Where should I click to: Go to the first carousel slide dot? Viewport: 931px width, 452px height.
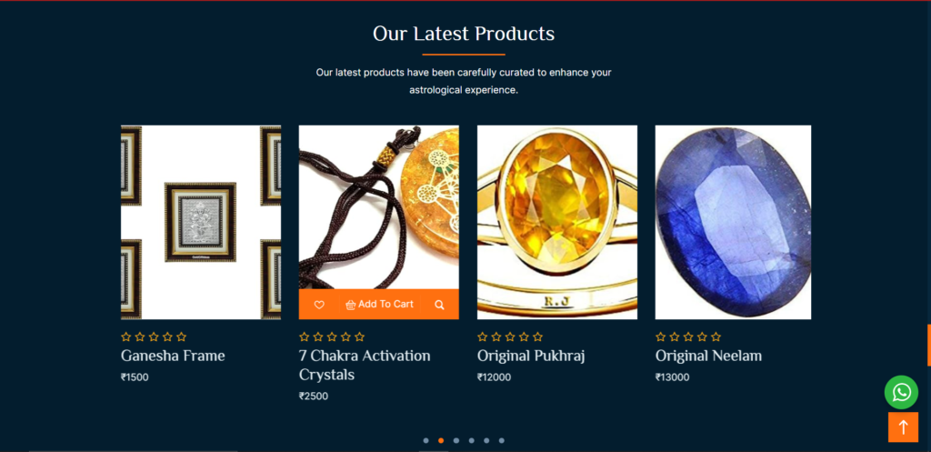click(x=425, y=441)
